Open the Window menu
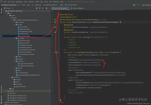The width and height of the screenshot is (151, 105). [x=56, y=2]
